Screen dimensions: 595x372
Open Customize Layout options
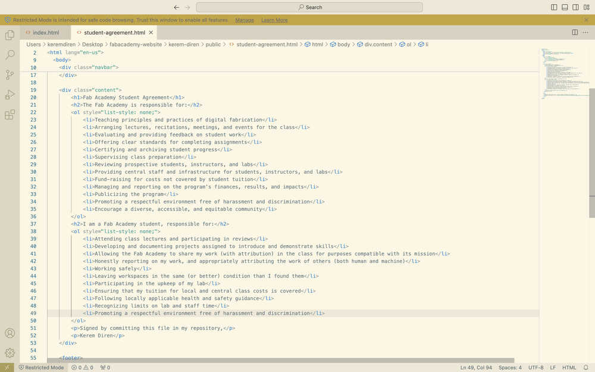tap(586, 7)
